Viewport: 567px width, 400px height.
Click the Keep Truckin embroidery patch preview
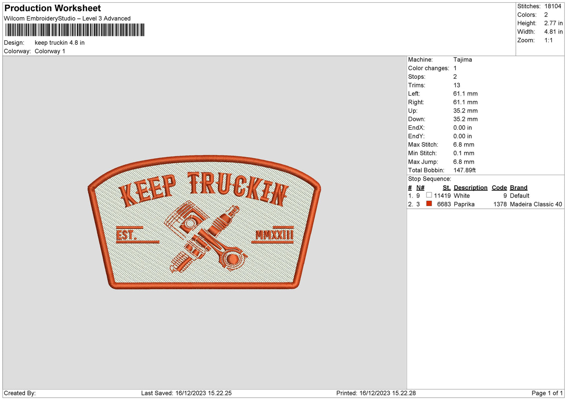click(x=204, y=222)
